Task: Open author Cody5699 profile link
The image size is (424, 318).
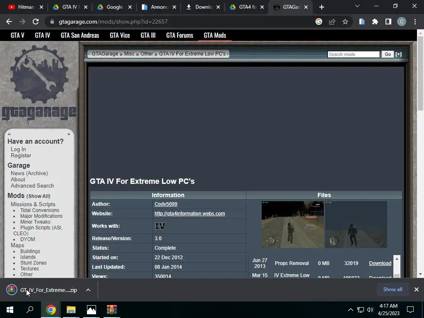Action: [166, 204]
